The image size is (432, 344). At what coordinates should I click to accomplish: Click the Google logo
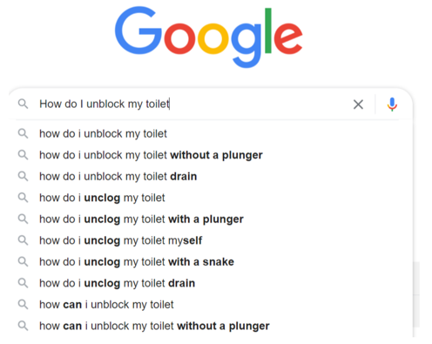pyautogui.click(x=208, y=37)
